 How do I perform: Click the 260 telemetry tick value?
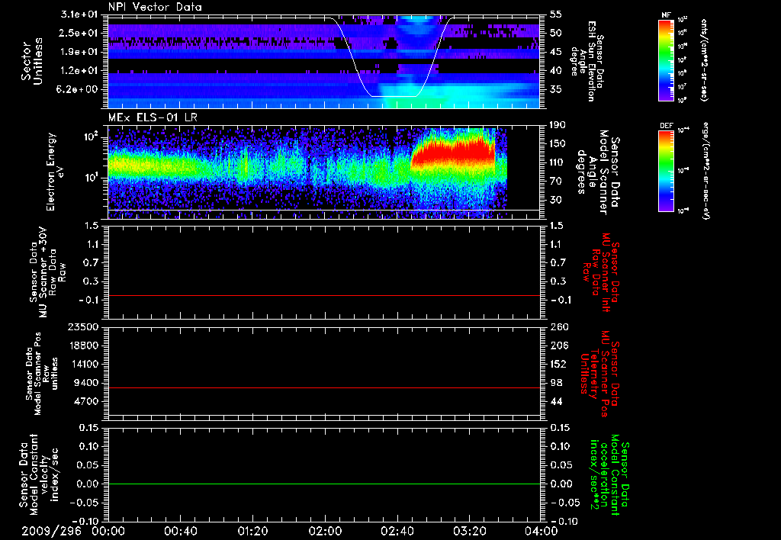point(559,326)
